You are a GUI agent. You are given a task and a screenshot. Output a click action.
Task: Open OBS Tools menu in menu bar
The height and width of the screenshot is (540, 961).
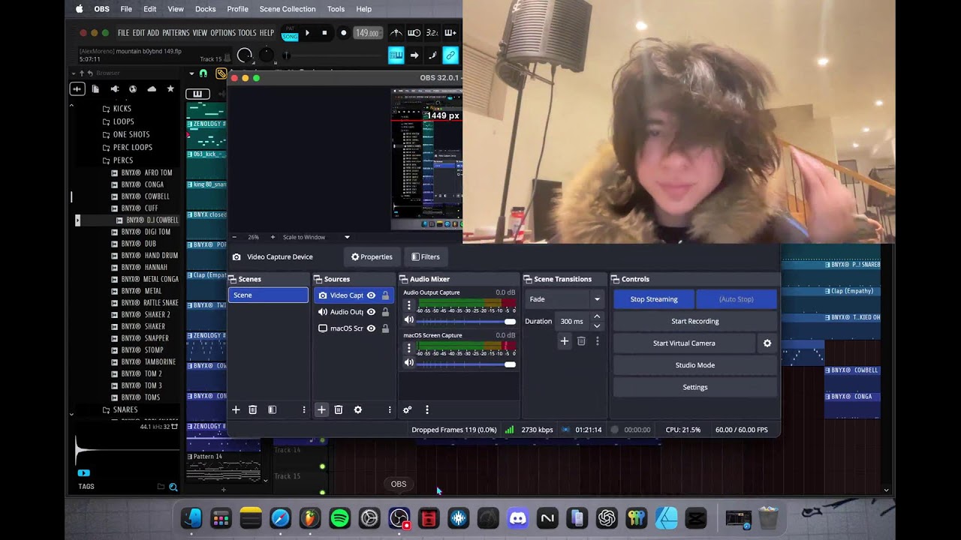coord(336,9)
